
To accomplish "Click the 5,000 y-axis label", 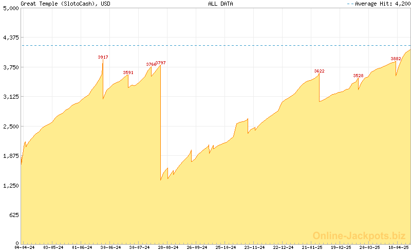I will tap(11, 8).
